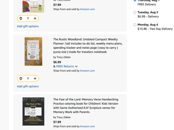Open Amazon.com seller link for the top item

pyautogui.click(x=87, y=9)
